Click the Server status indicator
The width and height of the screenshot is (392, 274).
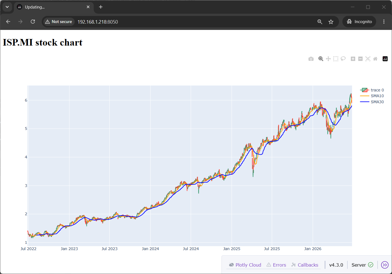[362, 265]
